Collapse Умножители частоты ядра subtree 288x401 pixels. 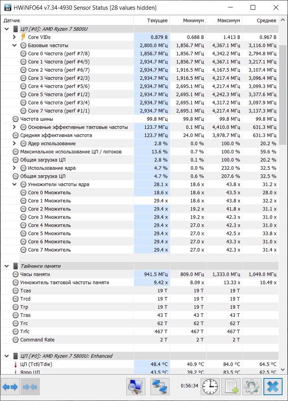(x=14, y=185)
